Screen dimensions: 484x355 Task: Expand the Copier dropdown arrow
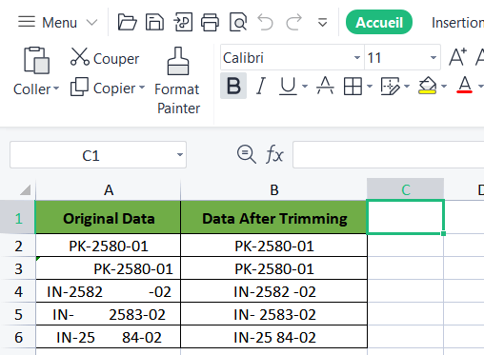coord(142,88)
